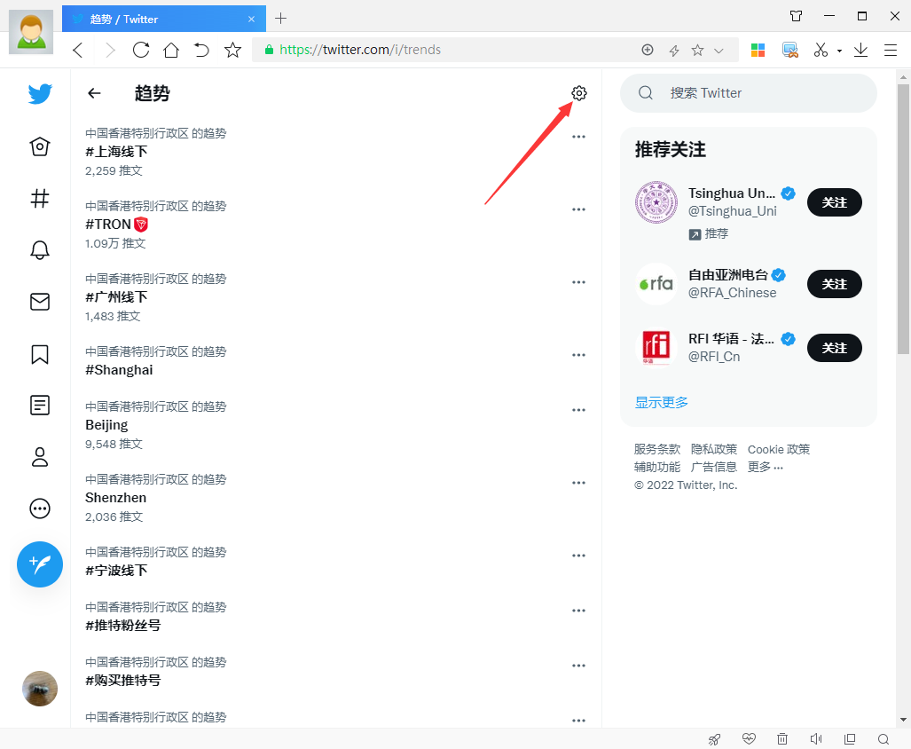Go back using the arrow beside 趋势
Screen dimensions: 911x749
point(94,93)
